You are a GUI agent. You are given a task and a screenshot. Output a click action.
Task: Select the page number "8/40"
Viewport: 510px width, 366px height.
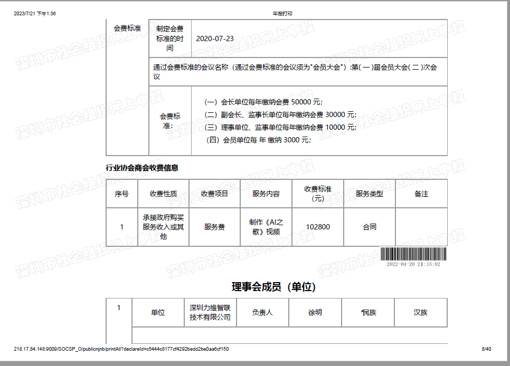[487, 349]
